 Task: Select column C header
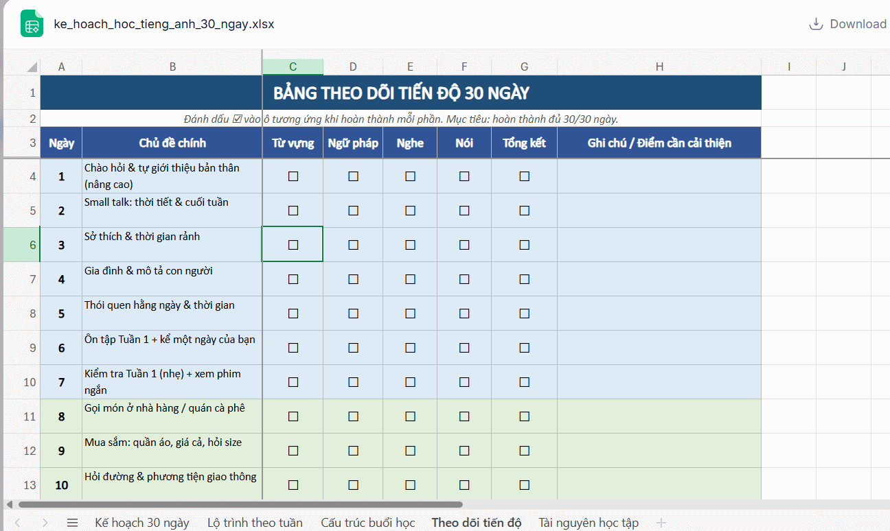(293, 67)
